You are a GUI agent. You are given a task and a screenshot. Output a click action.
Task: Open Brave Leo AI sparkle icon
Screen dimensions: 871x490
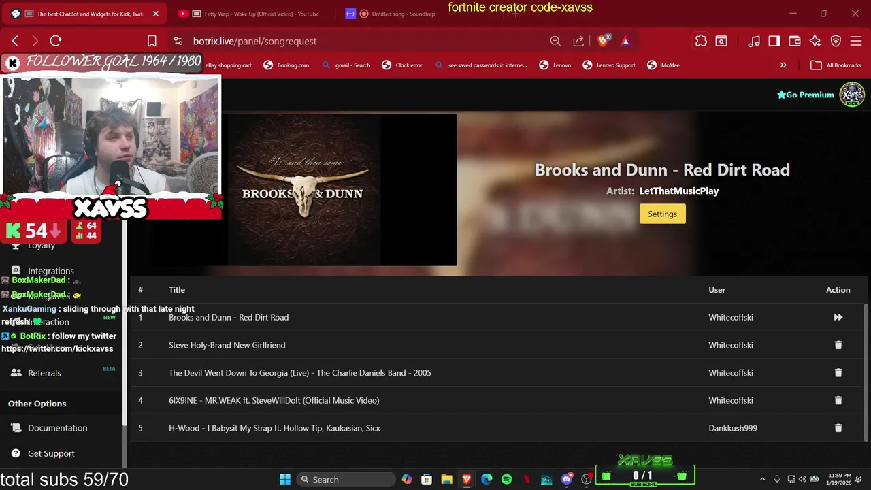[x=815, y=41]
